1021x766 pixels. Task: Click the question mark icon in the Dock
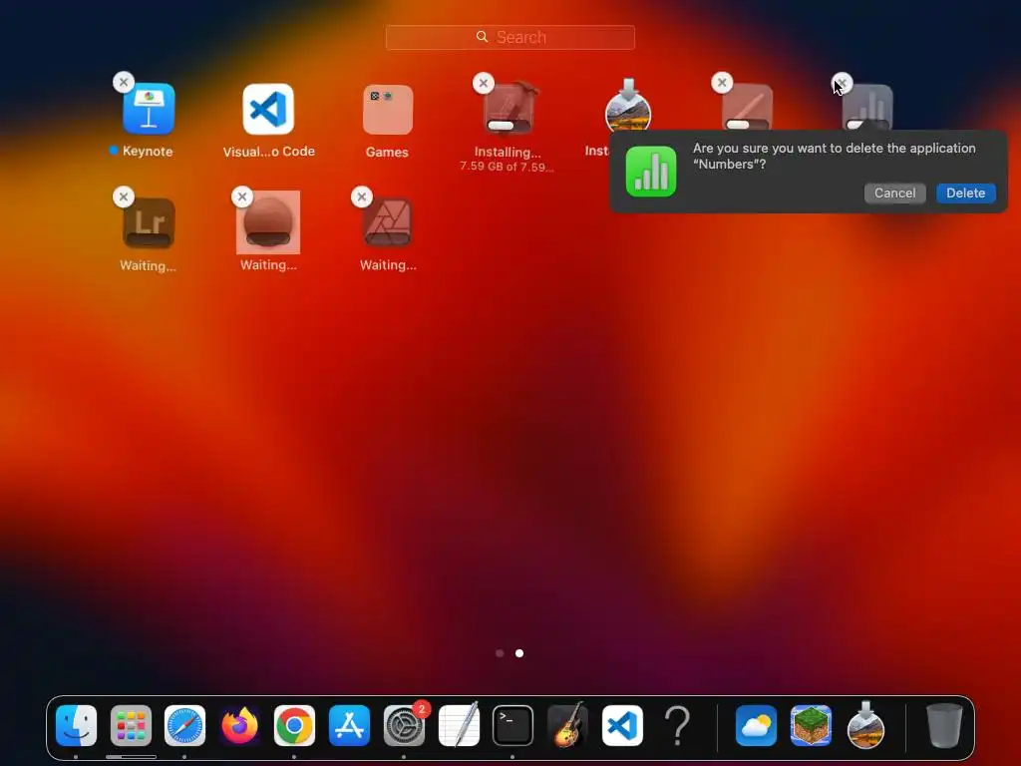pos(677,725)
